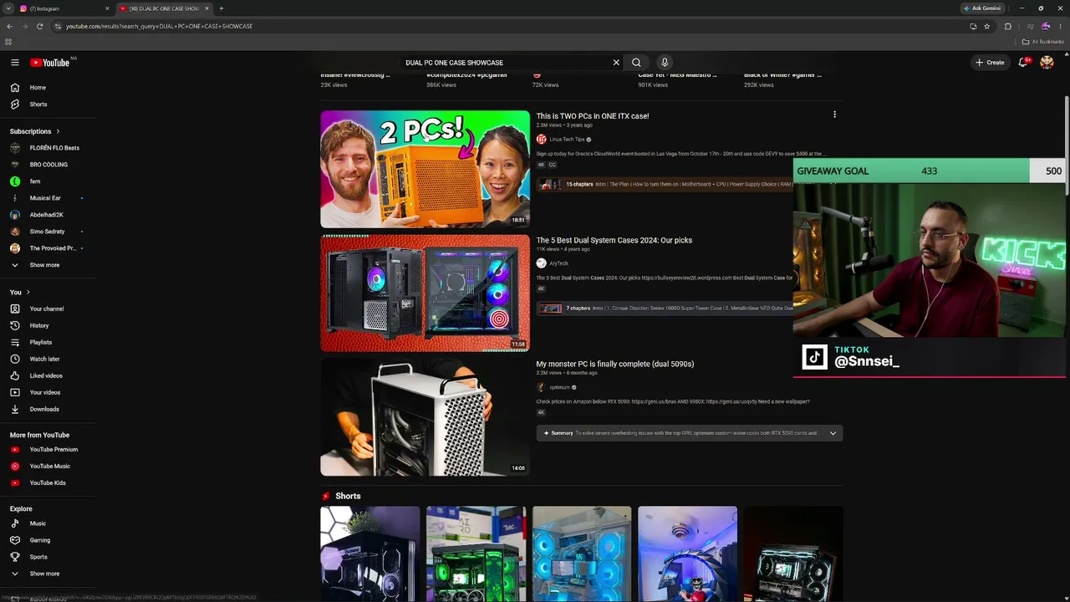Go to the YouTube home logo
The image size is (1070, 602).
click(x=50, y=63)
